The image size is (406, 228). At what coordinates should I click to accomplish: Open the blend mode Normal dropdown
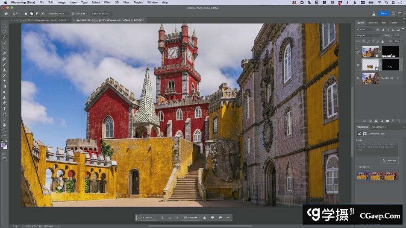click(x=368, y=35)
